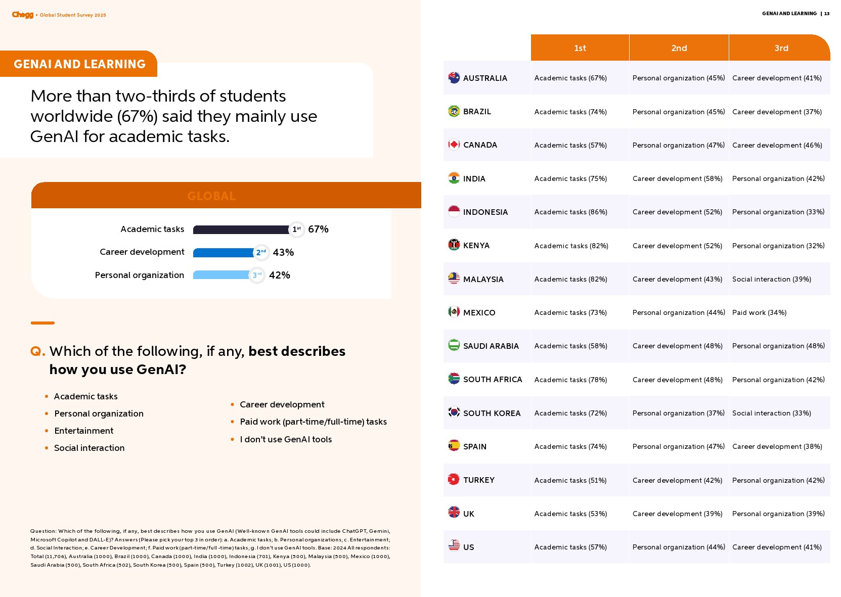Click the India flag icon

(x=454, y=178)
